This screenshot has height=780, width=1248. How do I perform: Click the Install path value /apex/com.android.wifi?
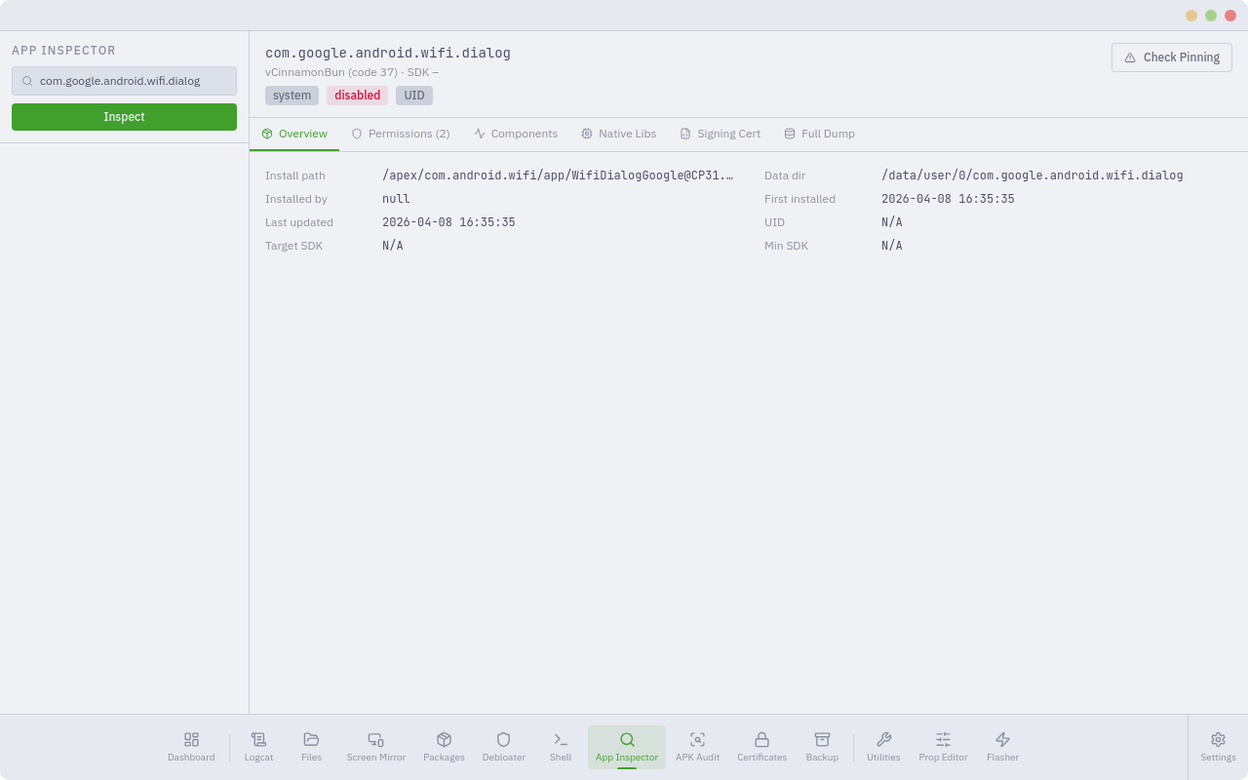558,175
